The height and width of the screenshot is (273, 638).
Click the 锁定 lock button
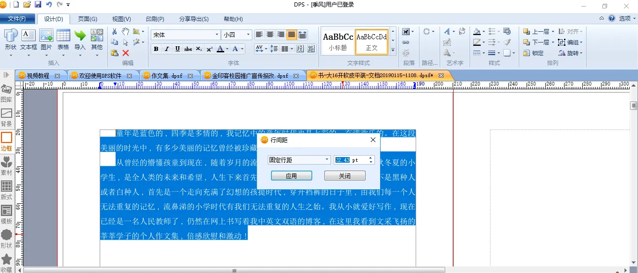533,53
